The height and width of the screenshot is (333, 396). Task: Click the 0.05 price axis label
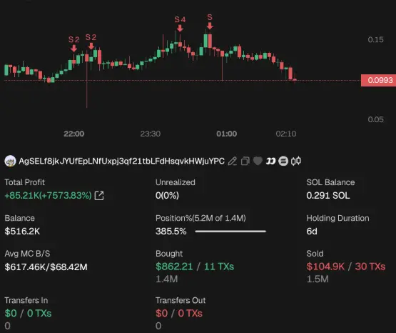(375, 119)
